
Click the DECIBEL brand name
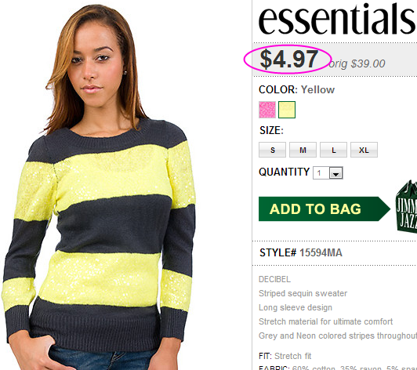tap(274, 279)
